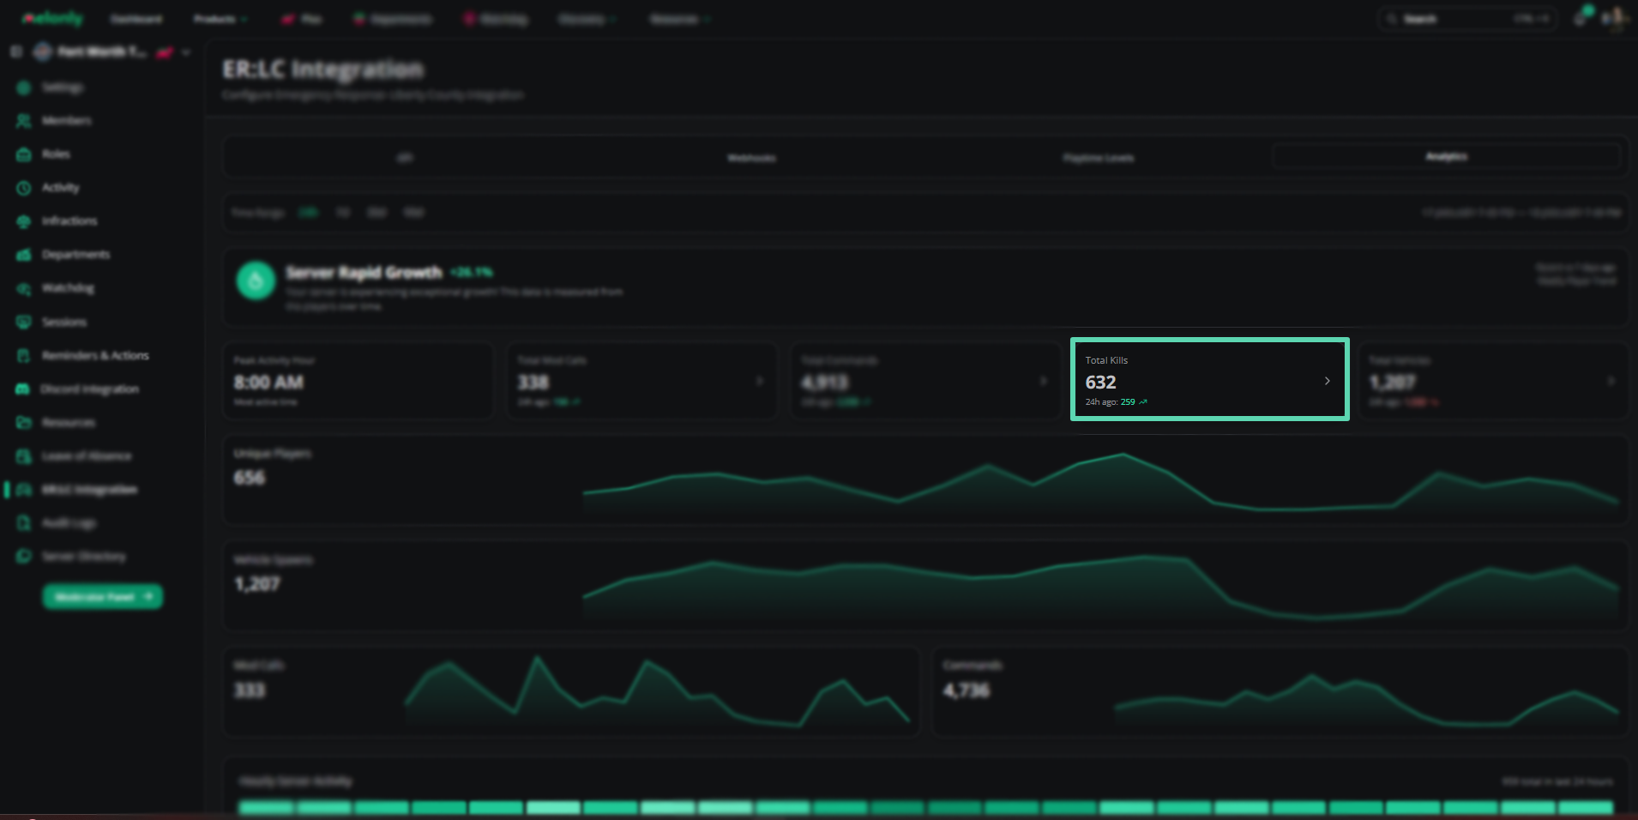Click the Discord Integration icon
The image size is (1638, 820).
(23, 389)
